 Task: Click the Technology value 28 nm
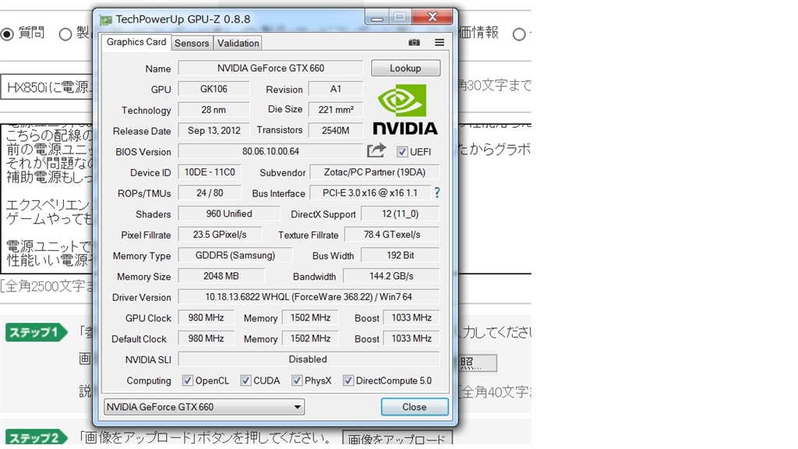point(214,109)
